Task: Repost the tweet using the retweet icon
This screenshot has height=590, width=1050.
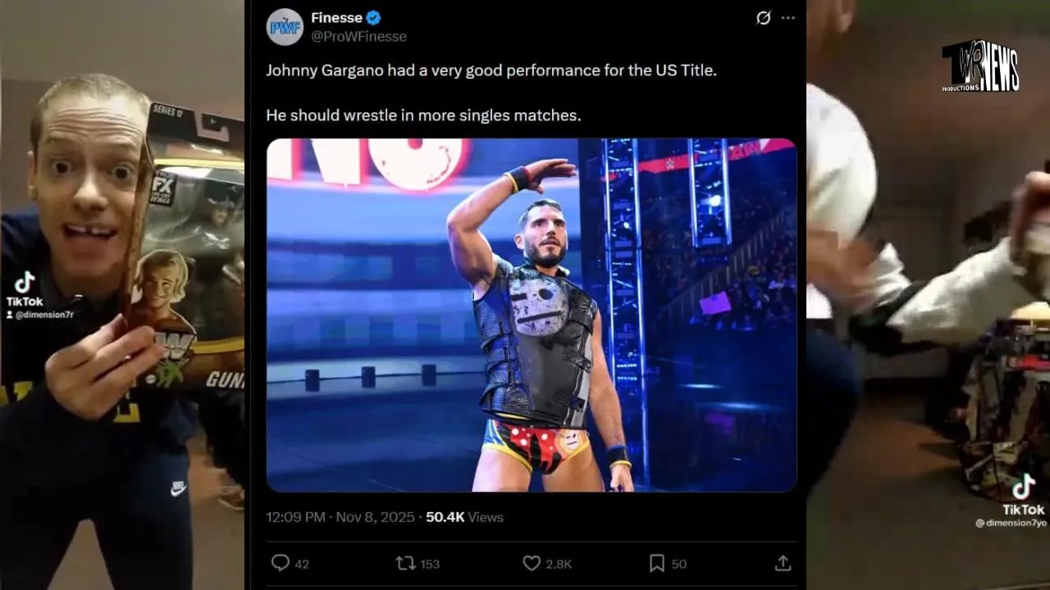Action: (405, 563)
